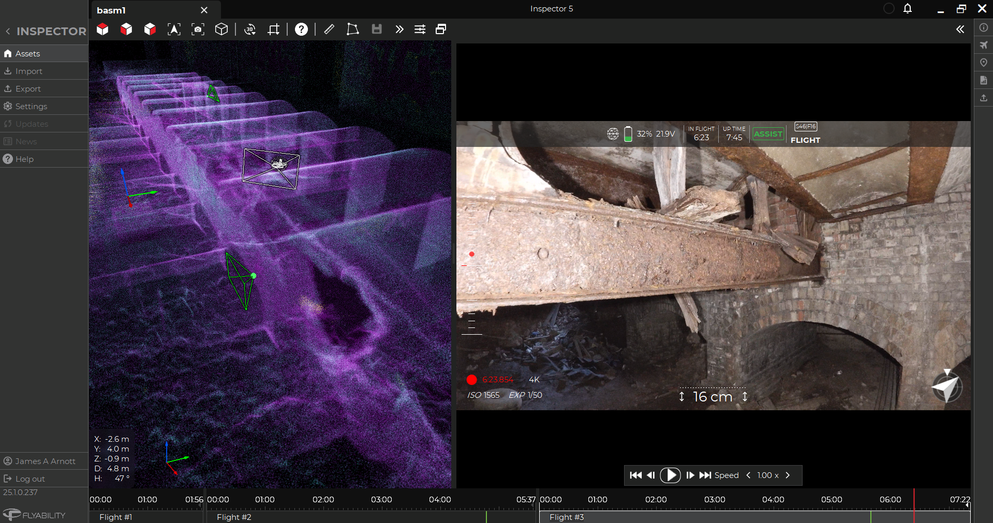The image size is (993, 523).
Task: Select the ruler measurement tool
Action: tap(329, 29)
